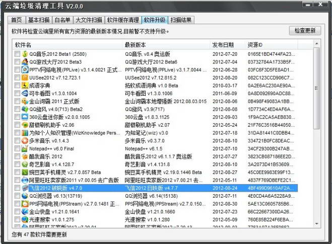Go to the 白名单 tab

coord(62,20)
